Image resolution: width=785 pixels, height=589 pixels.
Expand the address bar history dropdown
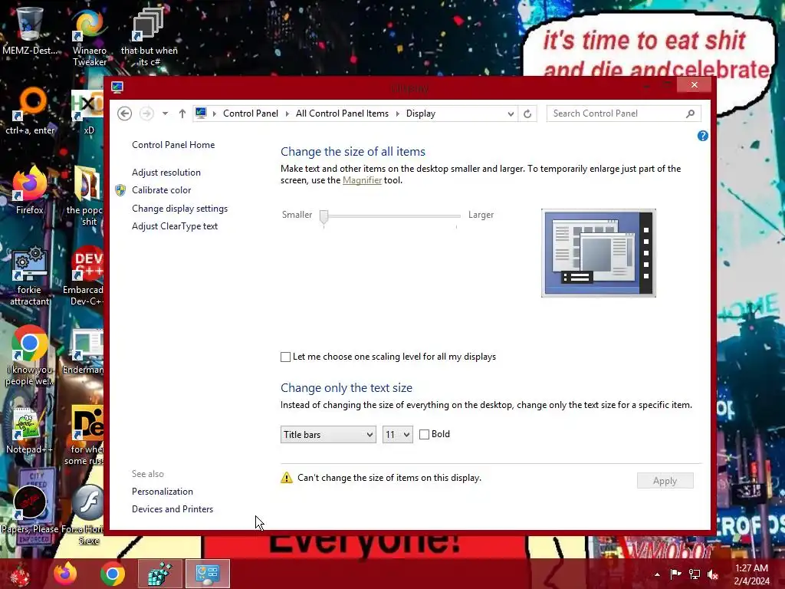point(510,114)
